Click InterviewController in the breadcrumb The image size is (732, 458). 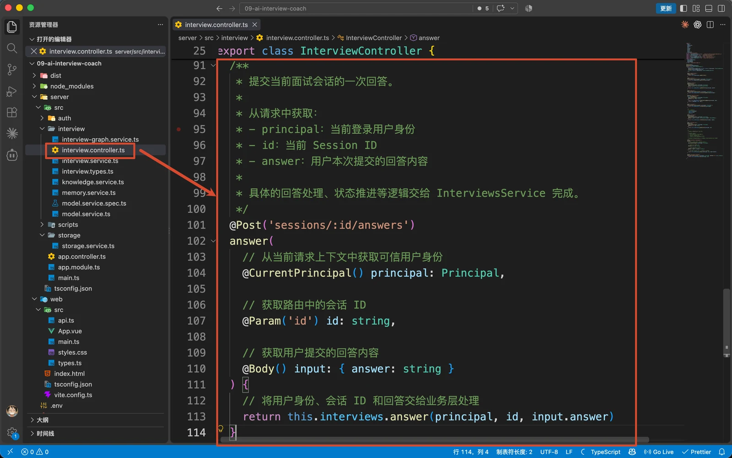click(x=374, y=38)
